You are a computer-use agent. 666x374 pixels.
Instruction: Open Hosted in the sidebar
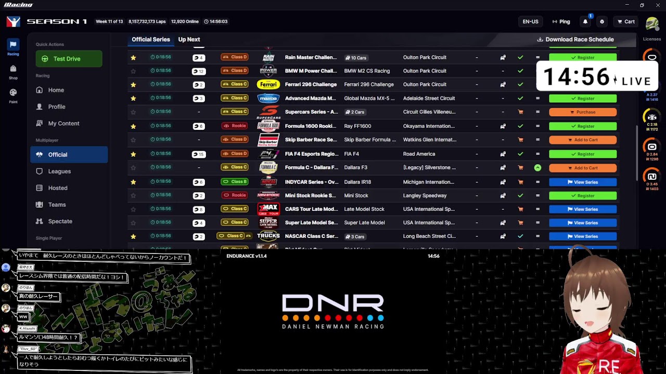tap(69, 188)
